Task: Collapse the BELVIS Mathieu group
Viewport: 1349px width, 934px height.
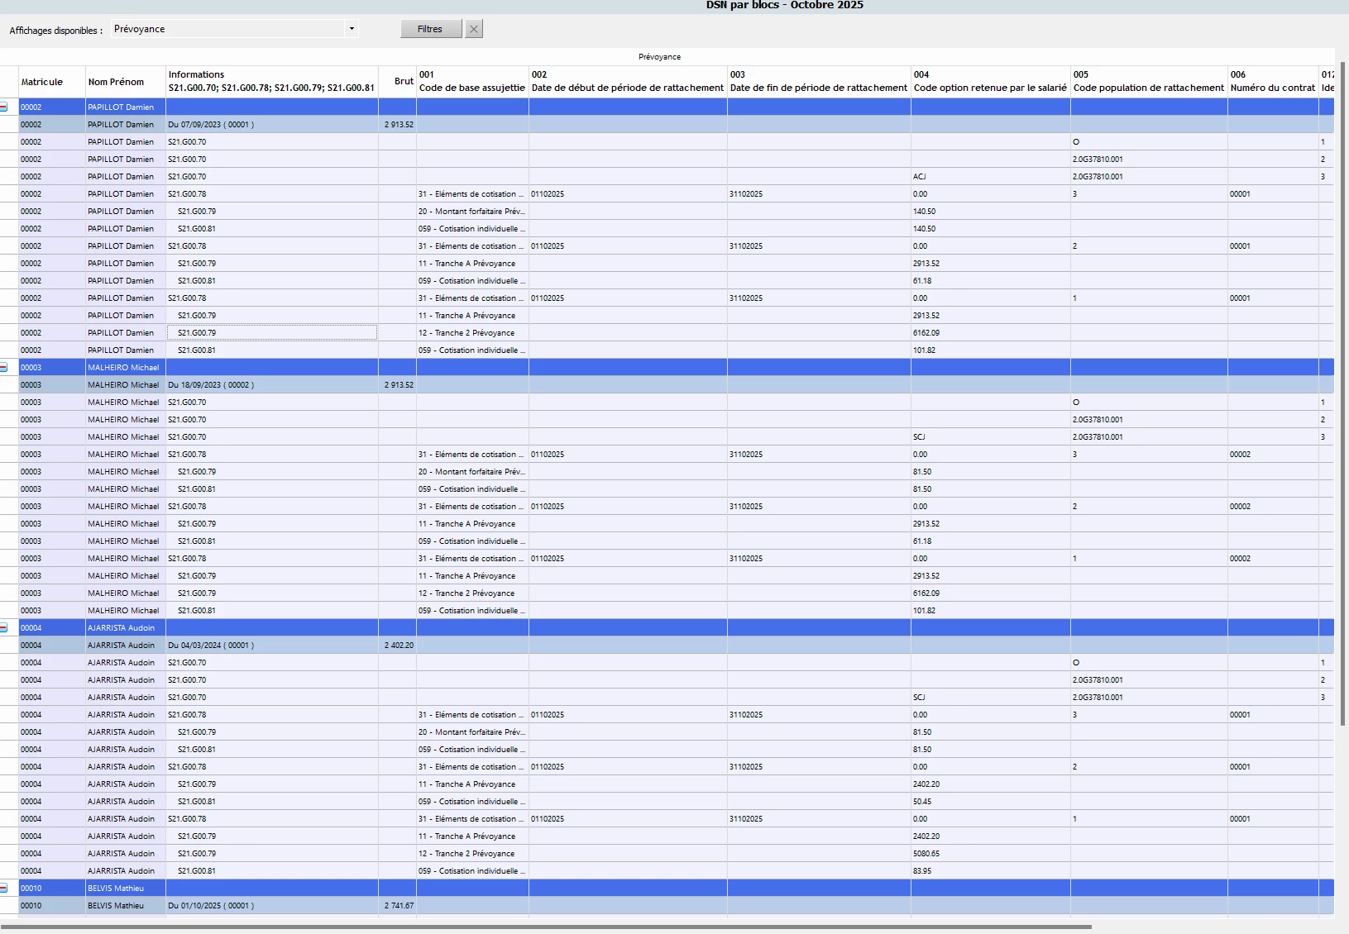Action: (4, 889)
